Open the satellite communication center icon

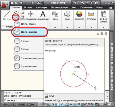pos(87,3)
